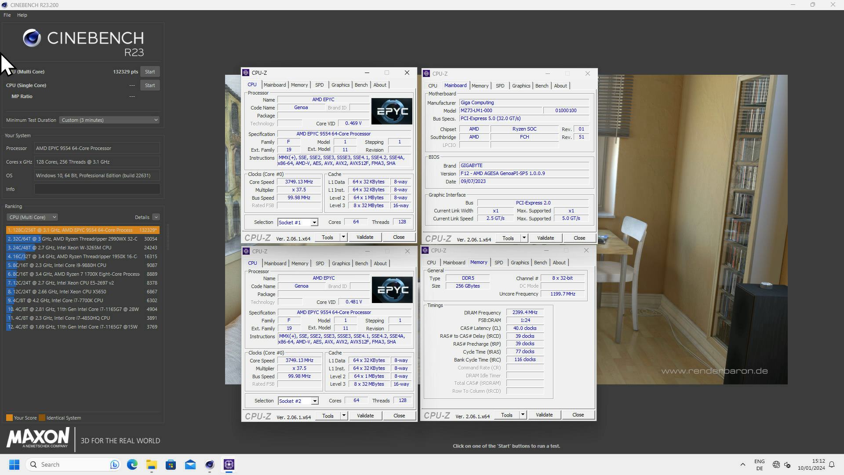Open the CPU (Multi Core) ranking dropdown
The height and width of the screenshot is (475, 844).
point(32,217)
